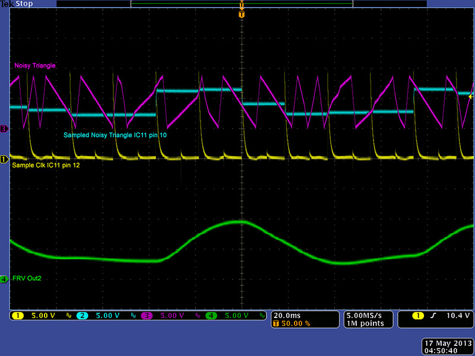Select the 5.00MS/s sample rate readout
This screenshot has width=475, height=356.
coord(365,315)
